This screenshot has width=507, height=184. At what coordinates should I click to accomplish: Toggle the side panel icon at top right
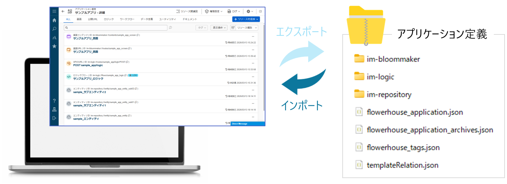[260, 11]
